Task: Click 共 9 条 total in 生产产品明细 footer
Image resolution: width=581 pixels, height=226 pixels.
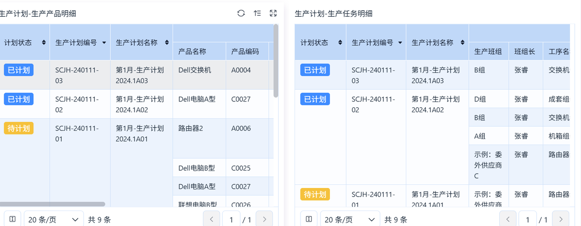Action: 99,220
